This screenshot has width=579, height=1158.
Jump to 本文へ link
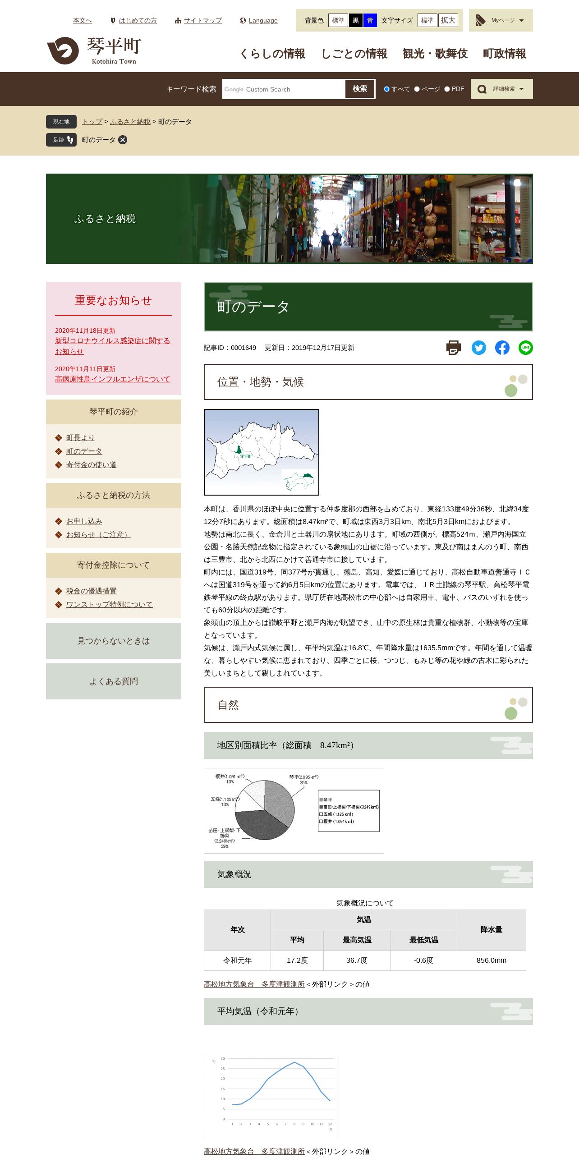(83, 20)
